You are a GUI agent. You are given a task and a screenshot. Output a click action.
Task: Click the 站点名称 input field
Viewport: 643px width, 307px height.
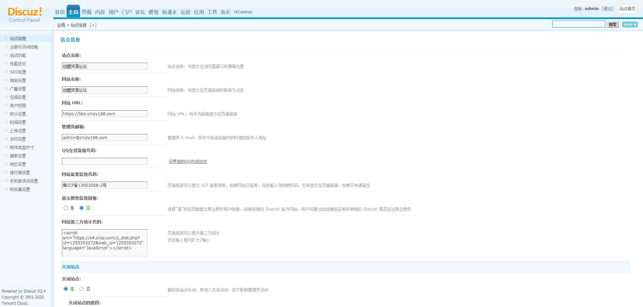[x=105, y=66]
